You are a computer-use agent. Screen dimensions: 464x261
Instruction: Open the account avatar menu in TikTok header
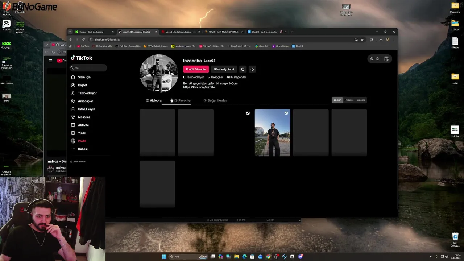pos(386,59)
